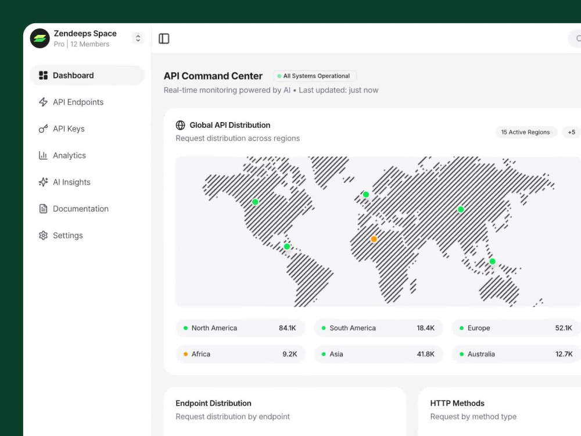
Task: Click the +5 regions badge
Action: [572, 132]
